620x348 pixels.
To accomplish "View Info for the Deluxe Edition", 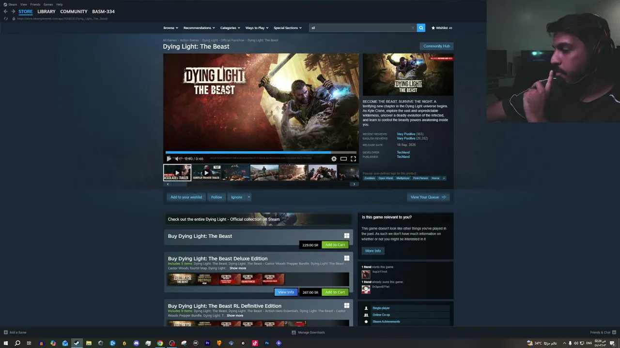I will pos(286,292).
